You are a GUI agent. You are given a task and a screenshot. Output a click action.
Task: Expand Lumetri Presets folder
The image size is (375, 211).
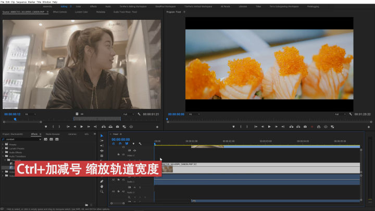click(x=3, y=148)
